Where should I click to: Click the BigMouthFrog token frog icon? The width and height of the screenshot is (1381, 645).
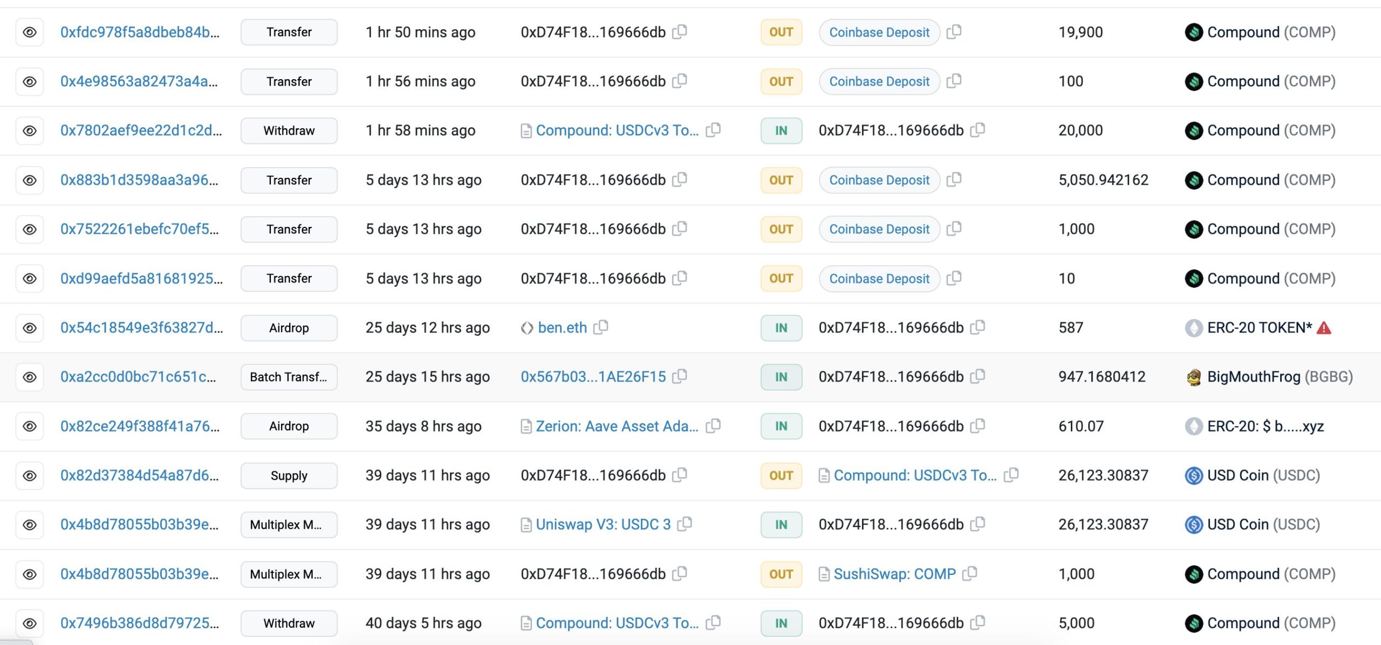tap(1193, 377)
